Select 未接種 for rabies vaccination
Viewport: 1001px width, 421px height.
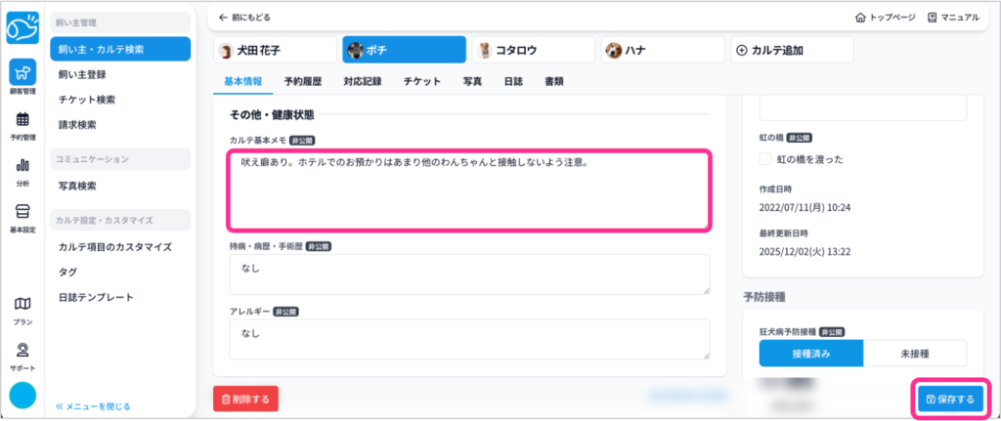[x=914, y=354]
